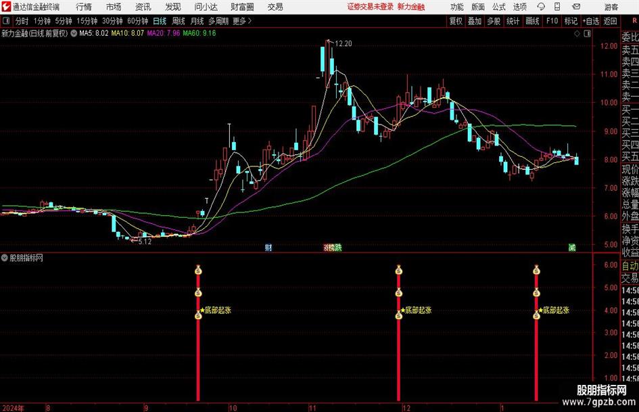This screenshot has height=412, width=639.
Task: Click the 2024年 label on the time axis
Action: [13, 408]
